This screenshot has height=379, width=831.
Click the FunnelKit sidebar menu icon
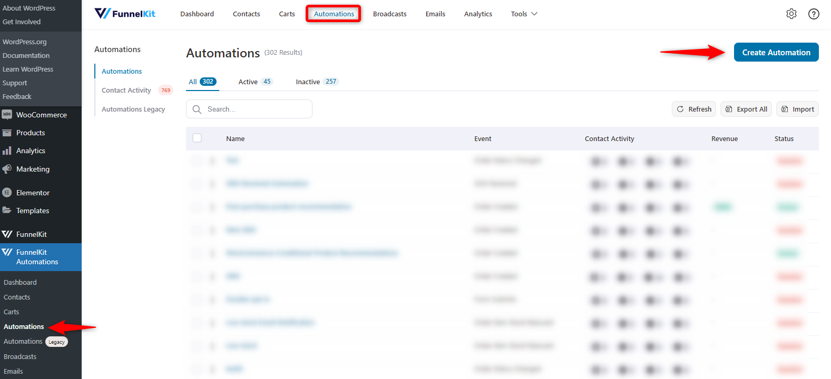point(7,234)
